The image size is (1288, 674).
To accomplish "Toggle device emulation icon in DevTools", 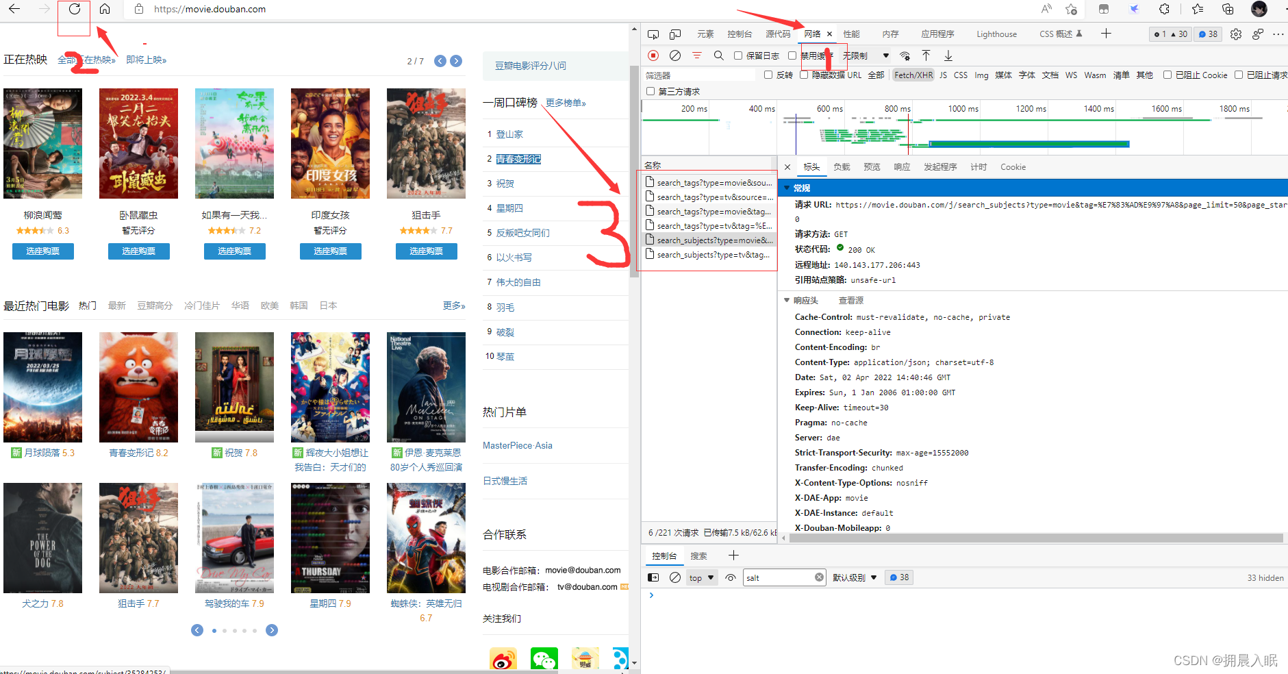I will click(x=675, y=34).
